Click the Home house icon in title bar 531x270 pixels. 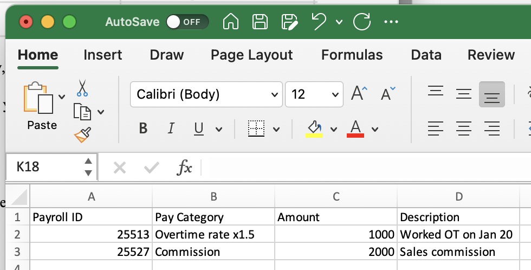pyautogui.click(x=231, y=22)
